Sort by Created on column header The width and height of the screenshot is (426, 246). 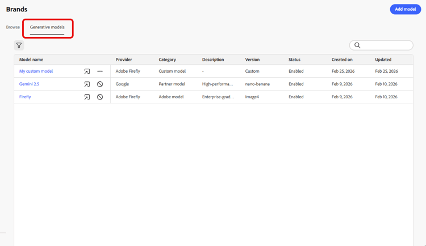pos(342,60)
